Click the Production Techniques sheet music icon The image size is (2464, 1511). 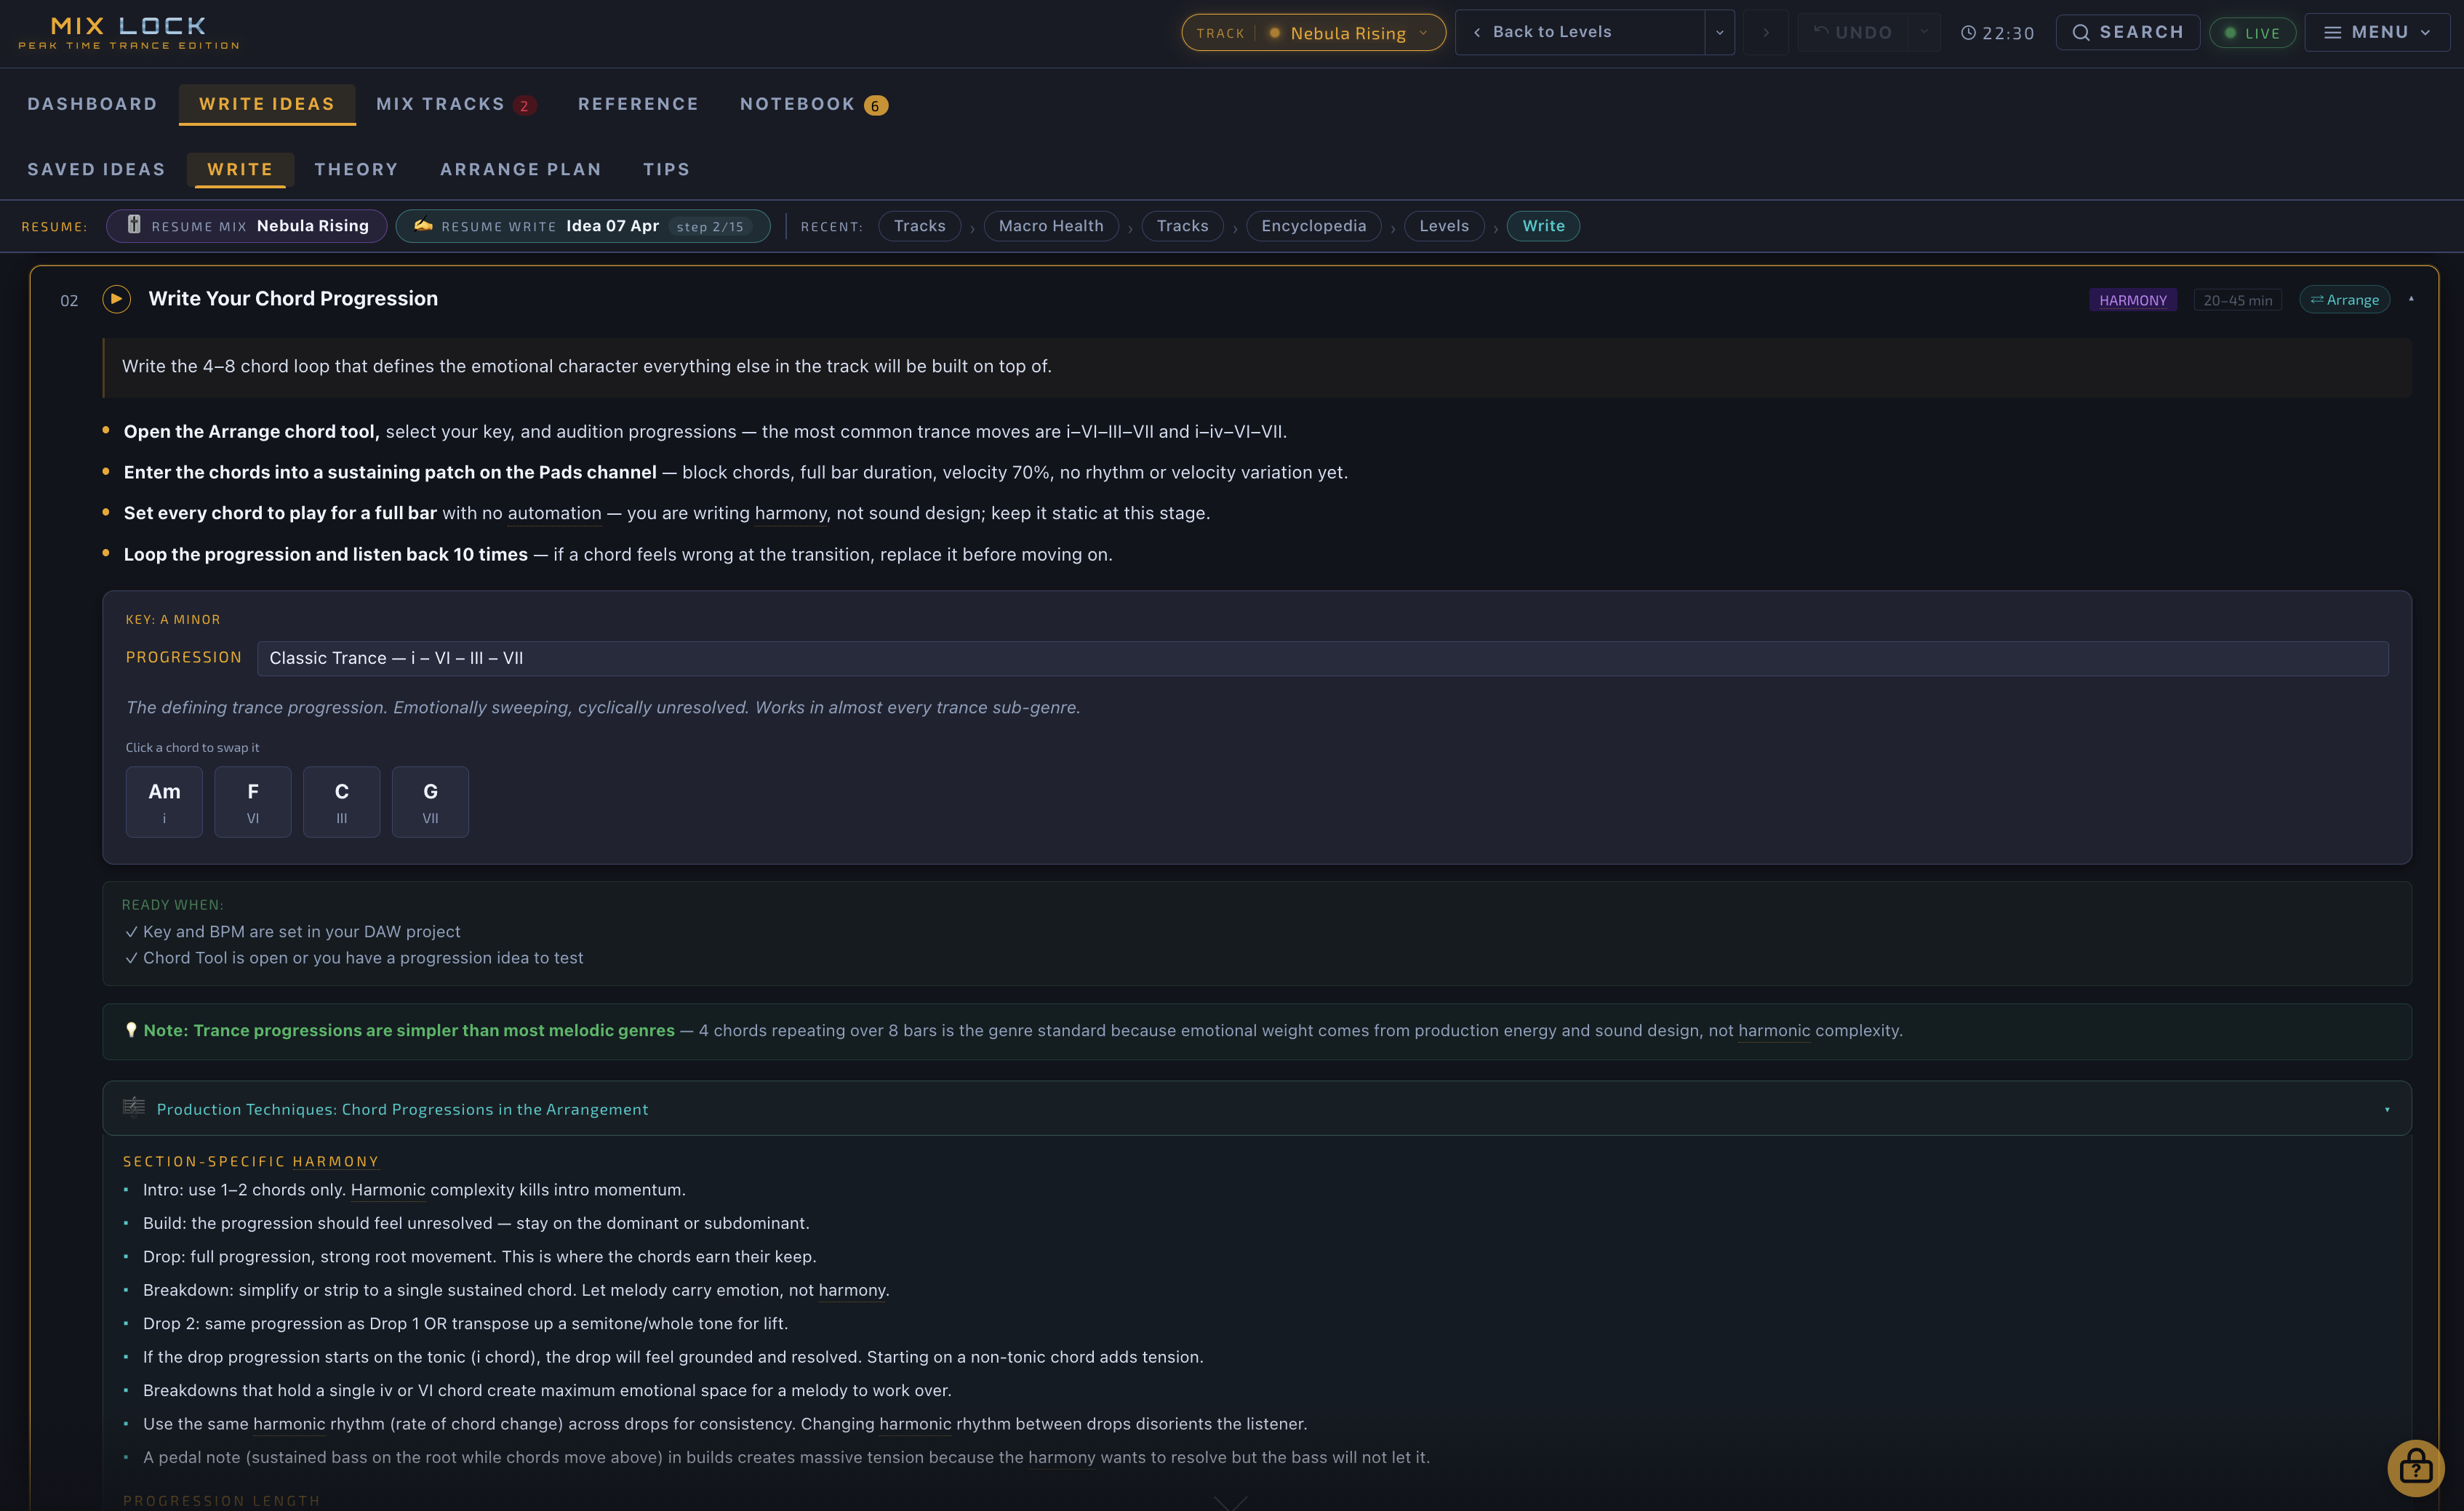pos(134,1107)
